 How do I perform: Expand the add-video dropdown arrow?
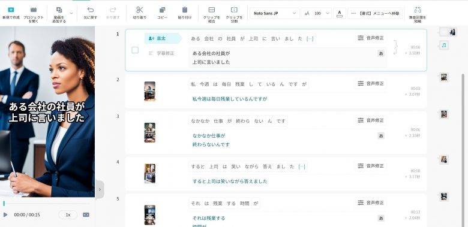71,13
